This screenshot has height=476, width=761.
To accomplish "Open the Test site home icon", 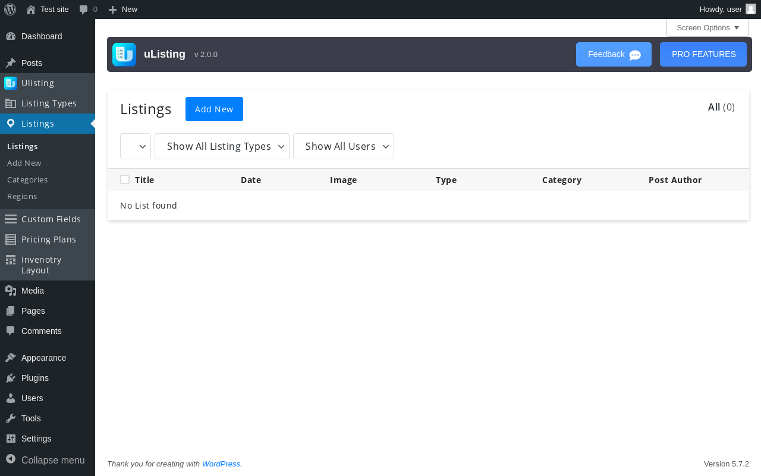I will 31,10.
